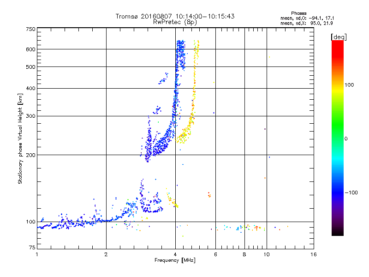Click the lone blue point at 300 km near 6 MHz
This screenshot has height=277, width=369.
[214, 113]
